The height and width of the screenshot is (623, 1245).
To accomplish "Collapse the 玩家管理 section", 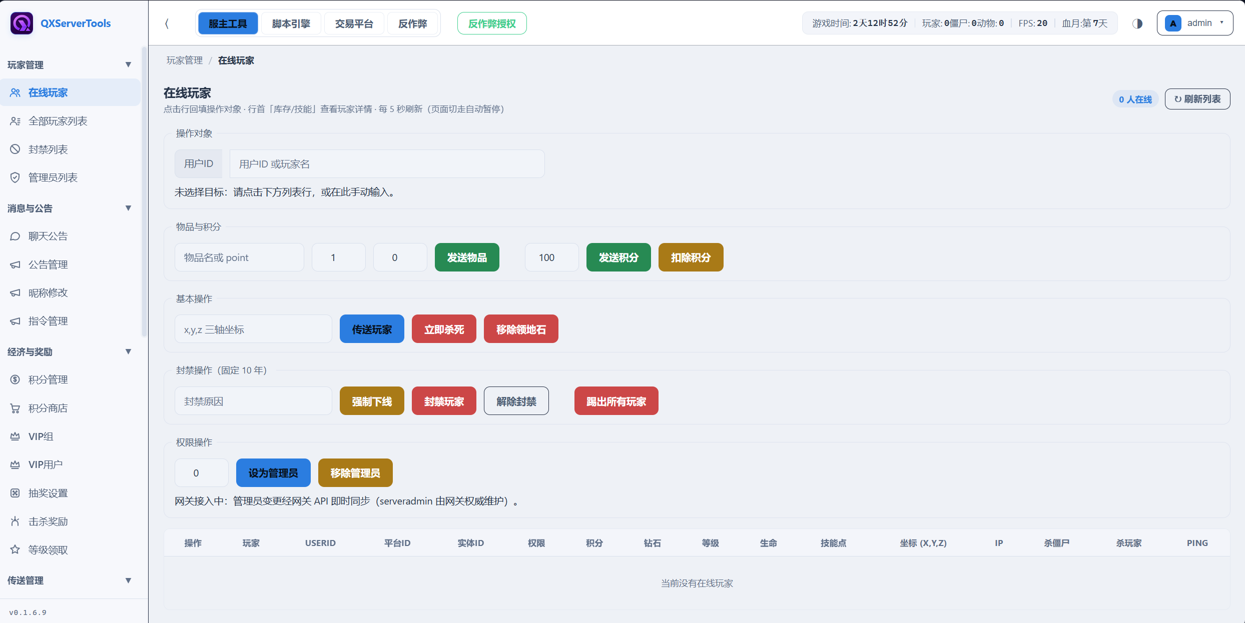I will click(x=128, y=64).
